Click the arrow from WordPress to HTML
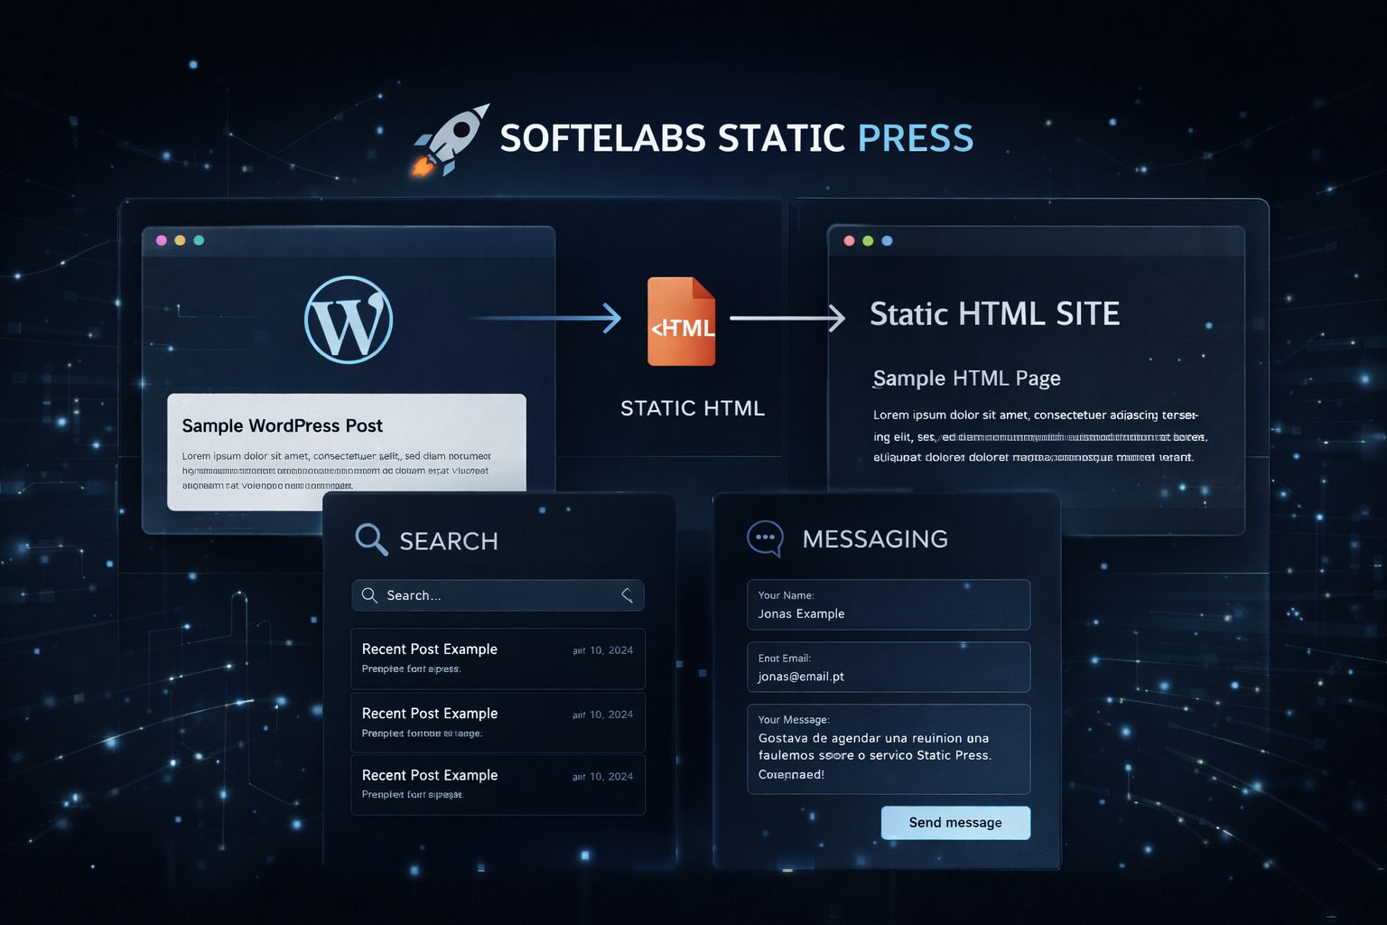This screenshot has width=1387, height=925. click(546, 318)
